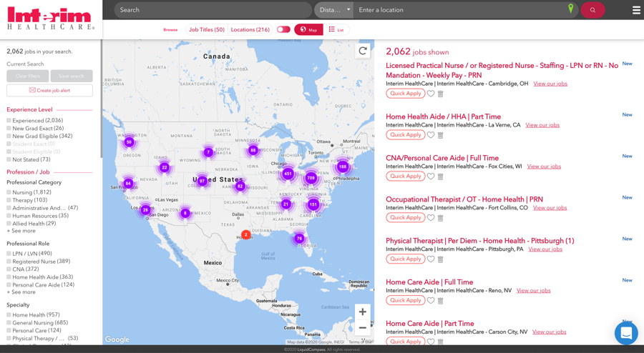Image resolution: width=644 pixels, height=353 pixels.
Task: Click the red search magnifier button
Action: (x=592, y=10)
